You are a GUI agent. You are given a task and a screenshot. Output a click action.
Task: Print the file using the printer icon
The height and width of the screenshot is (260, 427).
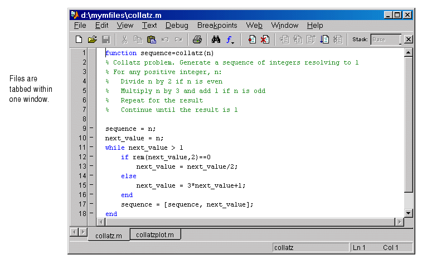197,40
